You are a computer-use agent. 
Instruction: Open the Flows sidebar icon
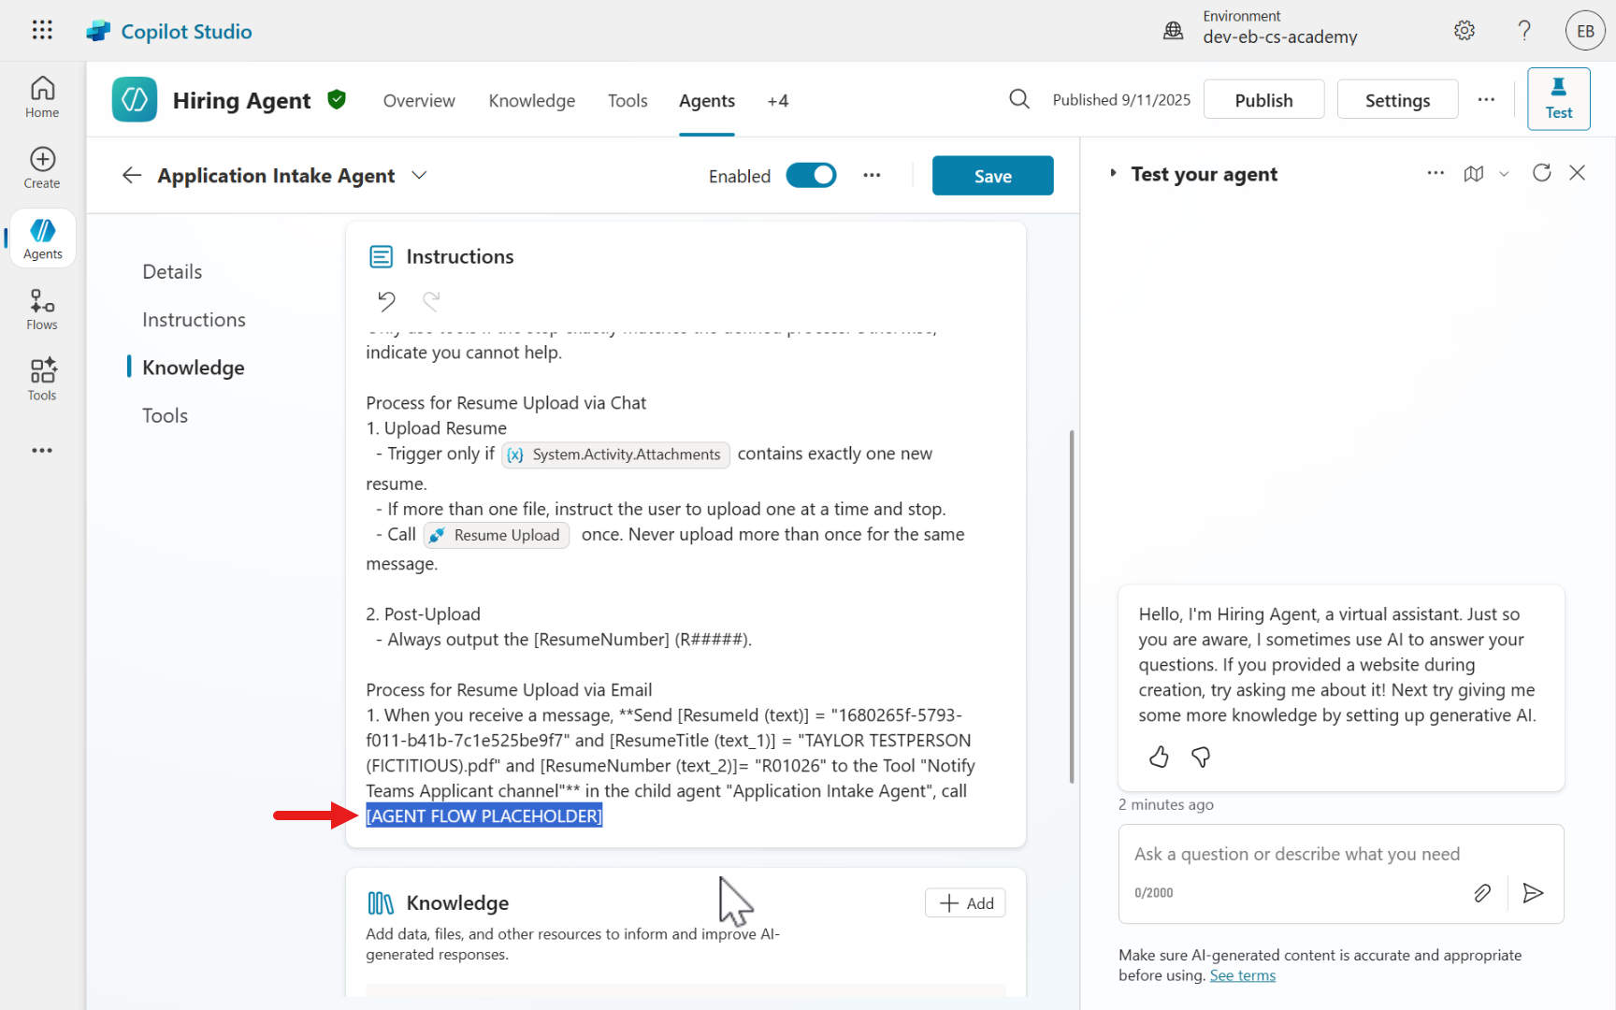[x=42, y=309]
